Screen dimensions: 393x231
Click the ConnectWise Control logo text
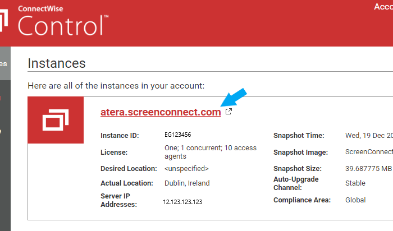coord(63,22)
